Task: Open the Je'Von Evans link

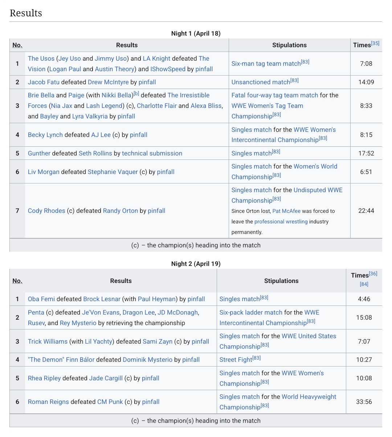Action: (x=101, y=312)
